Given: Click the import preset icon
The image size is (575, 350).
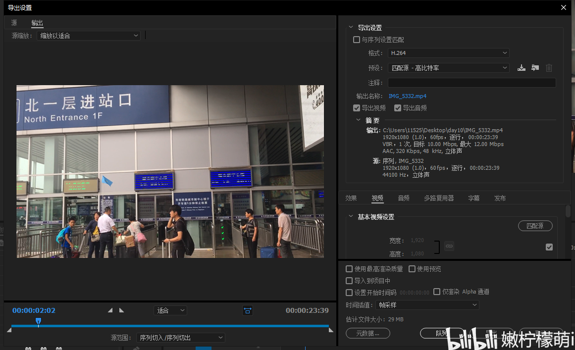Looking at the screenshot, I should tap(535, 68).
